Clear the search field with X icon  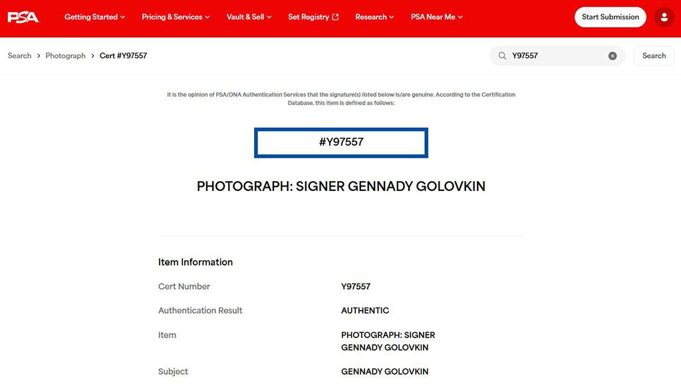tap(613, 56)
